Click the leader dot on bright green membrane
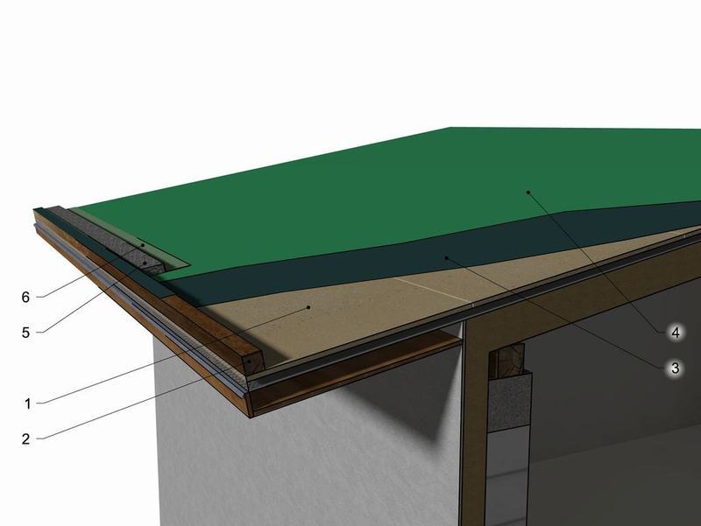The width and height of the screenshot is (701, 526). [x=527, y=190]
